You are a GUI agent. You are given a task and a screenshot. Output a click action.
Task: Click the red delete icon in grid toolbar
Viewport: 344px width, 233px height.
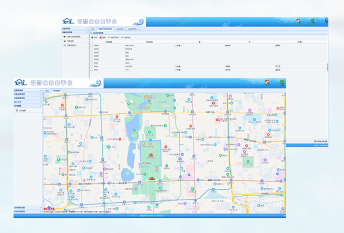tap(101, 37)
